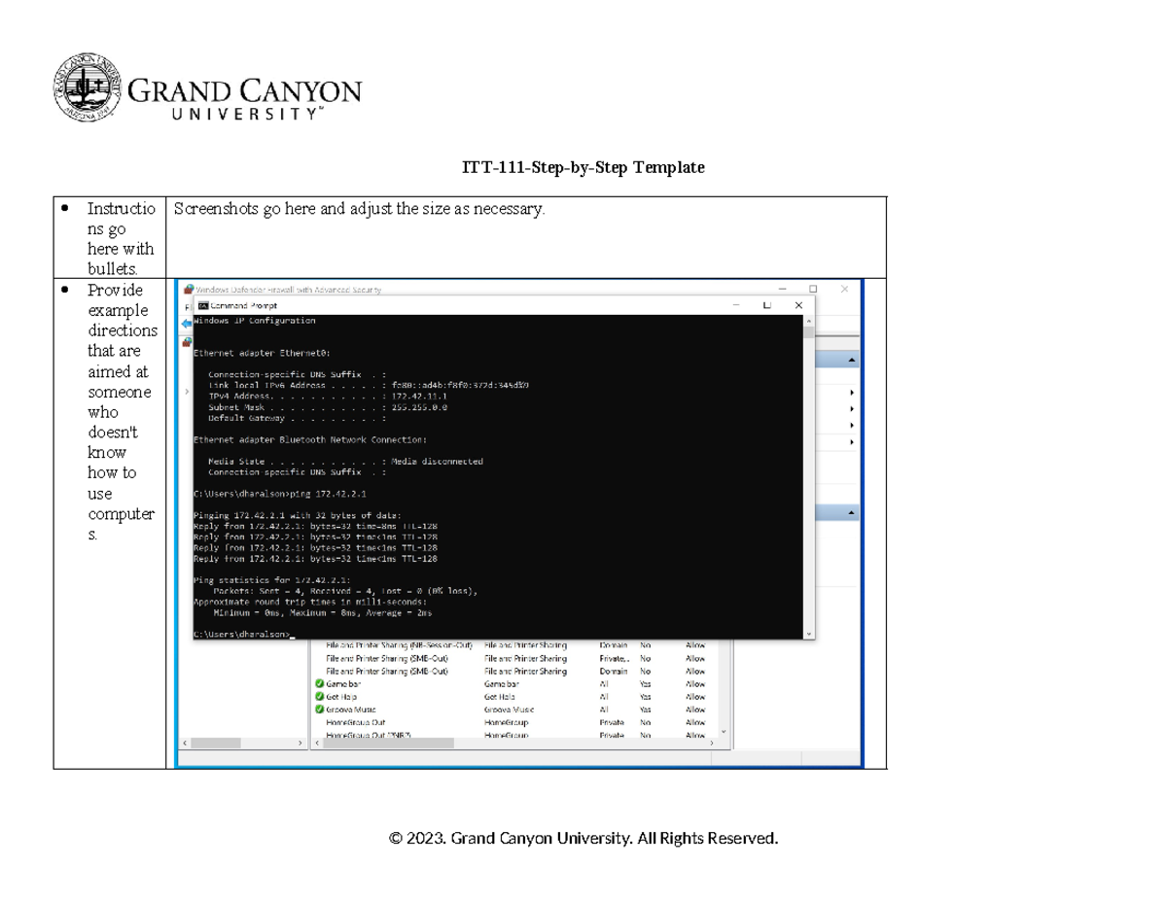The width and height of the screenshot is (1167, 901).
Task: Collapse the upper right panel with its up arrow
Action: [x=852, y=358]
